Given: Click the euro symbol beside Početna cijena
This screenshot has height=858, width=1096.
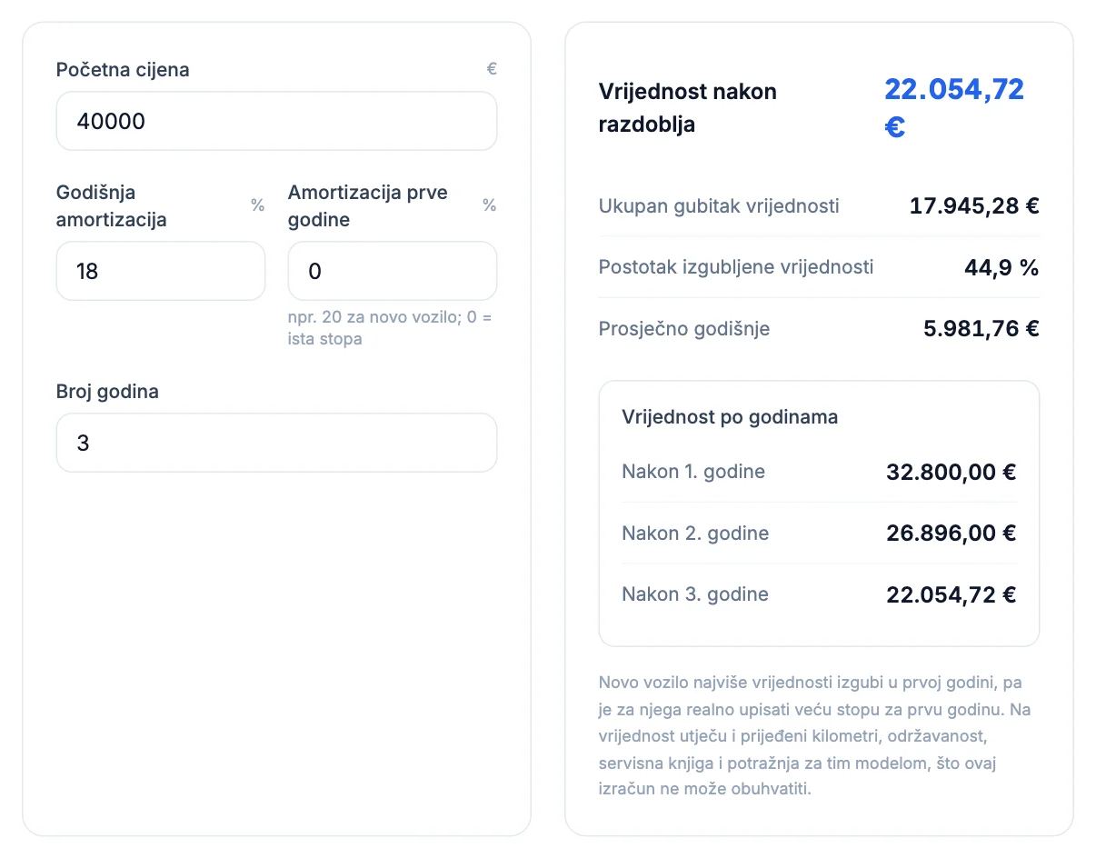Looking at the screenshot, I should click(x=492, y=69).
